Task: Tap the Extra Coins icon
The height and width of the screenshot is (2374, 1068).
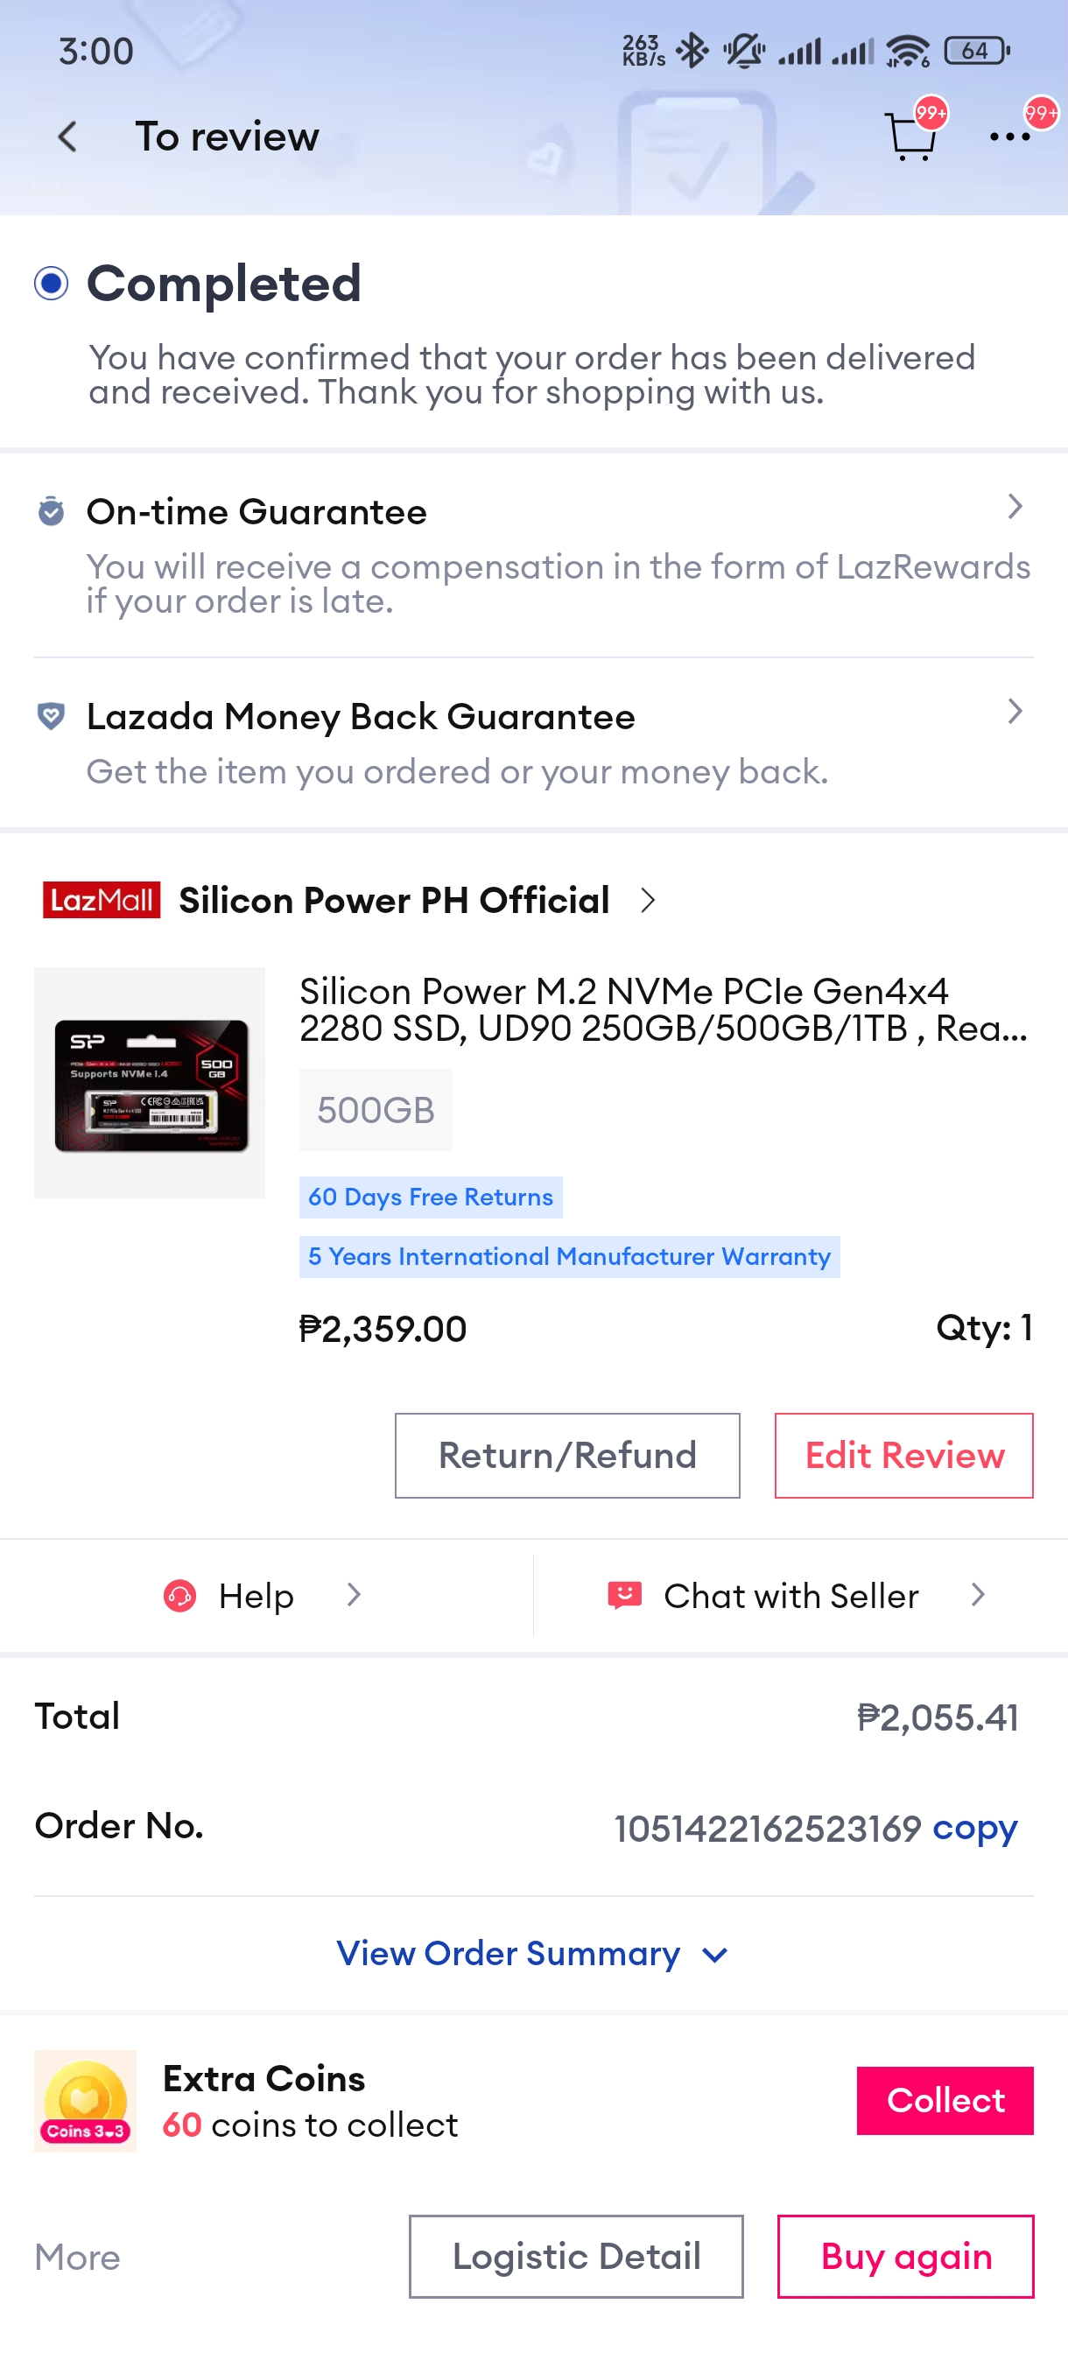Action: click(85, 2100)
